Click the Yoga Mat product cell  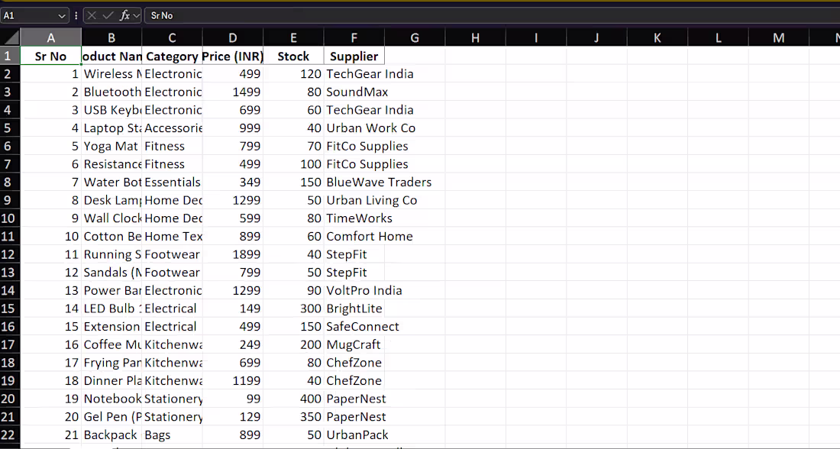coord(111,147)
